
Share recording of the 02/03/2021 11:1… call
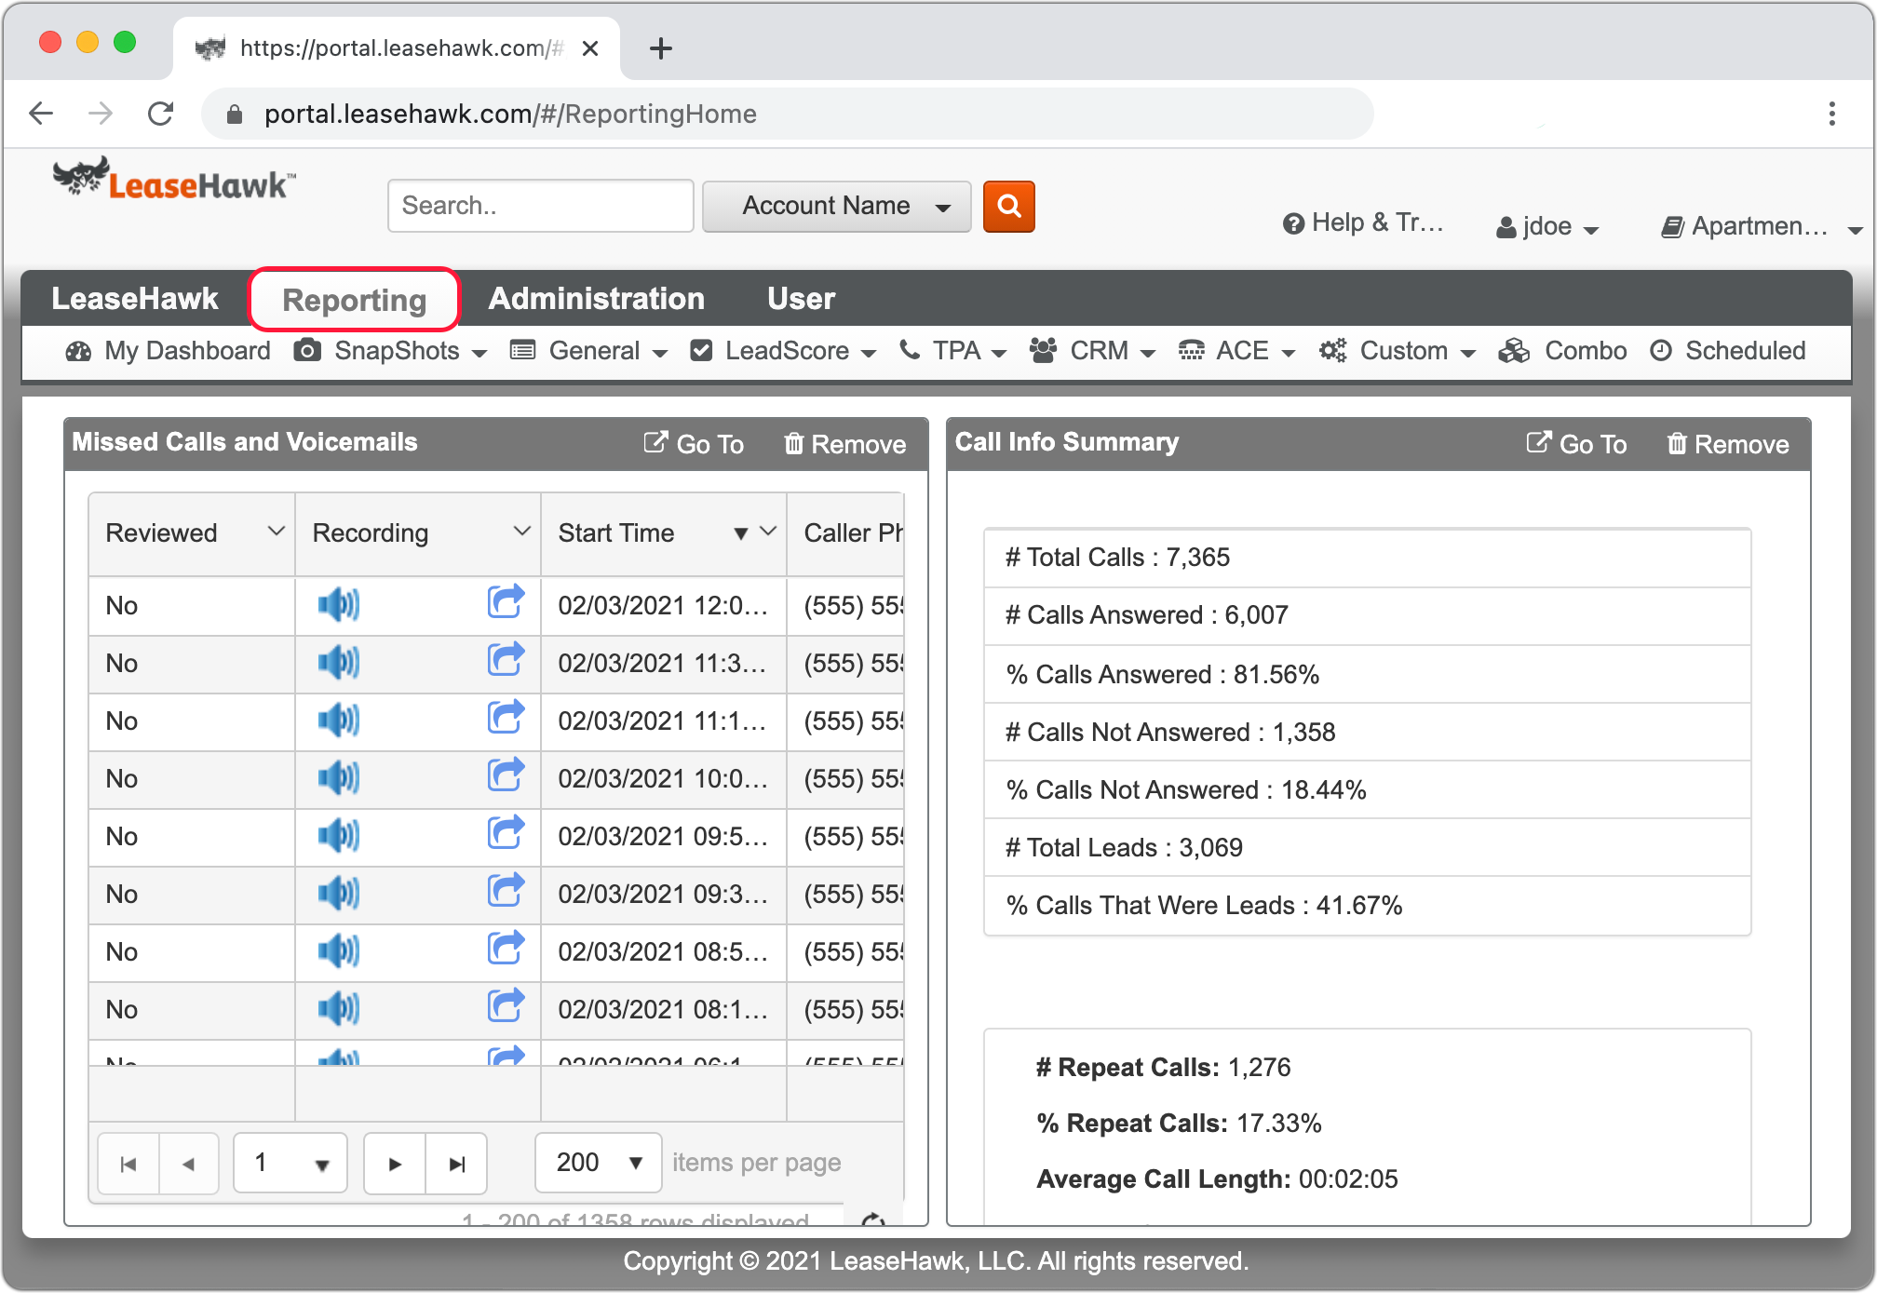506,717
